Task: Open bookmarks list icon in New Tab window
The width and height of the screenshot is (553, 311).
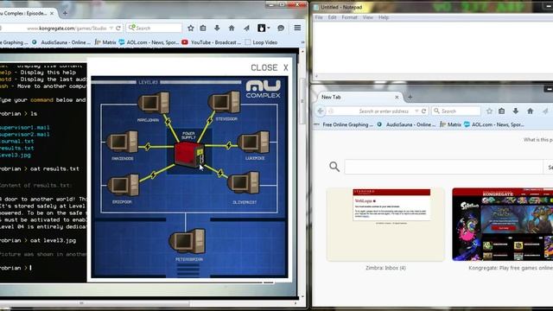Action: coord(501,111)
